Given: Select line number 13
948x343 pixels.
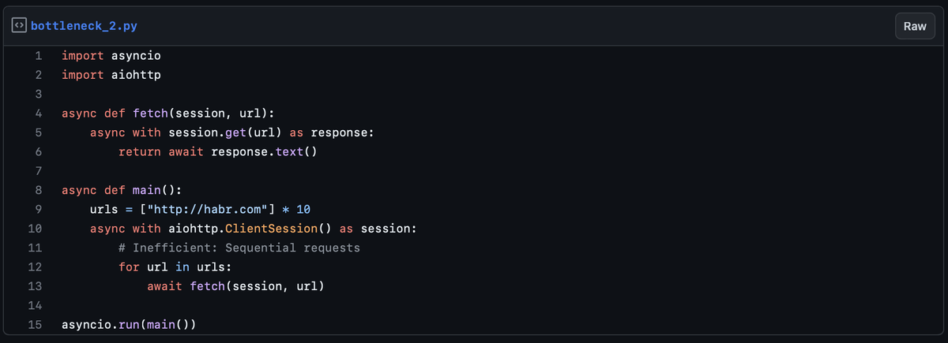Looking at the screenshot, I should [x=35, y=286].
